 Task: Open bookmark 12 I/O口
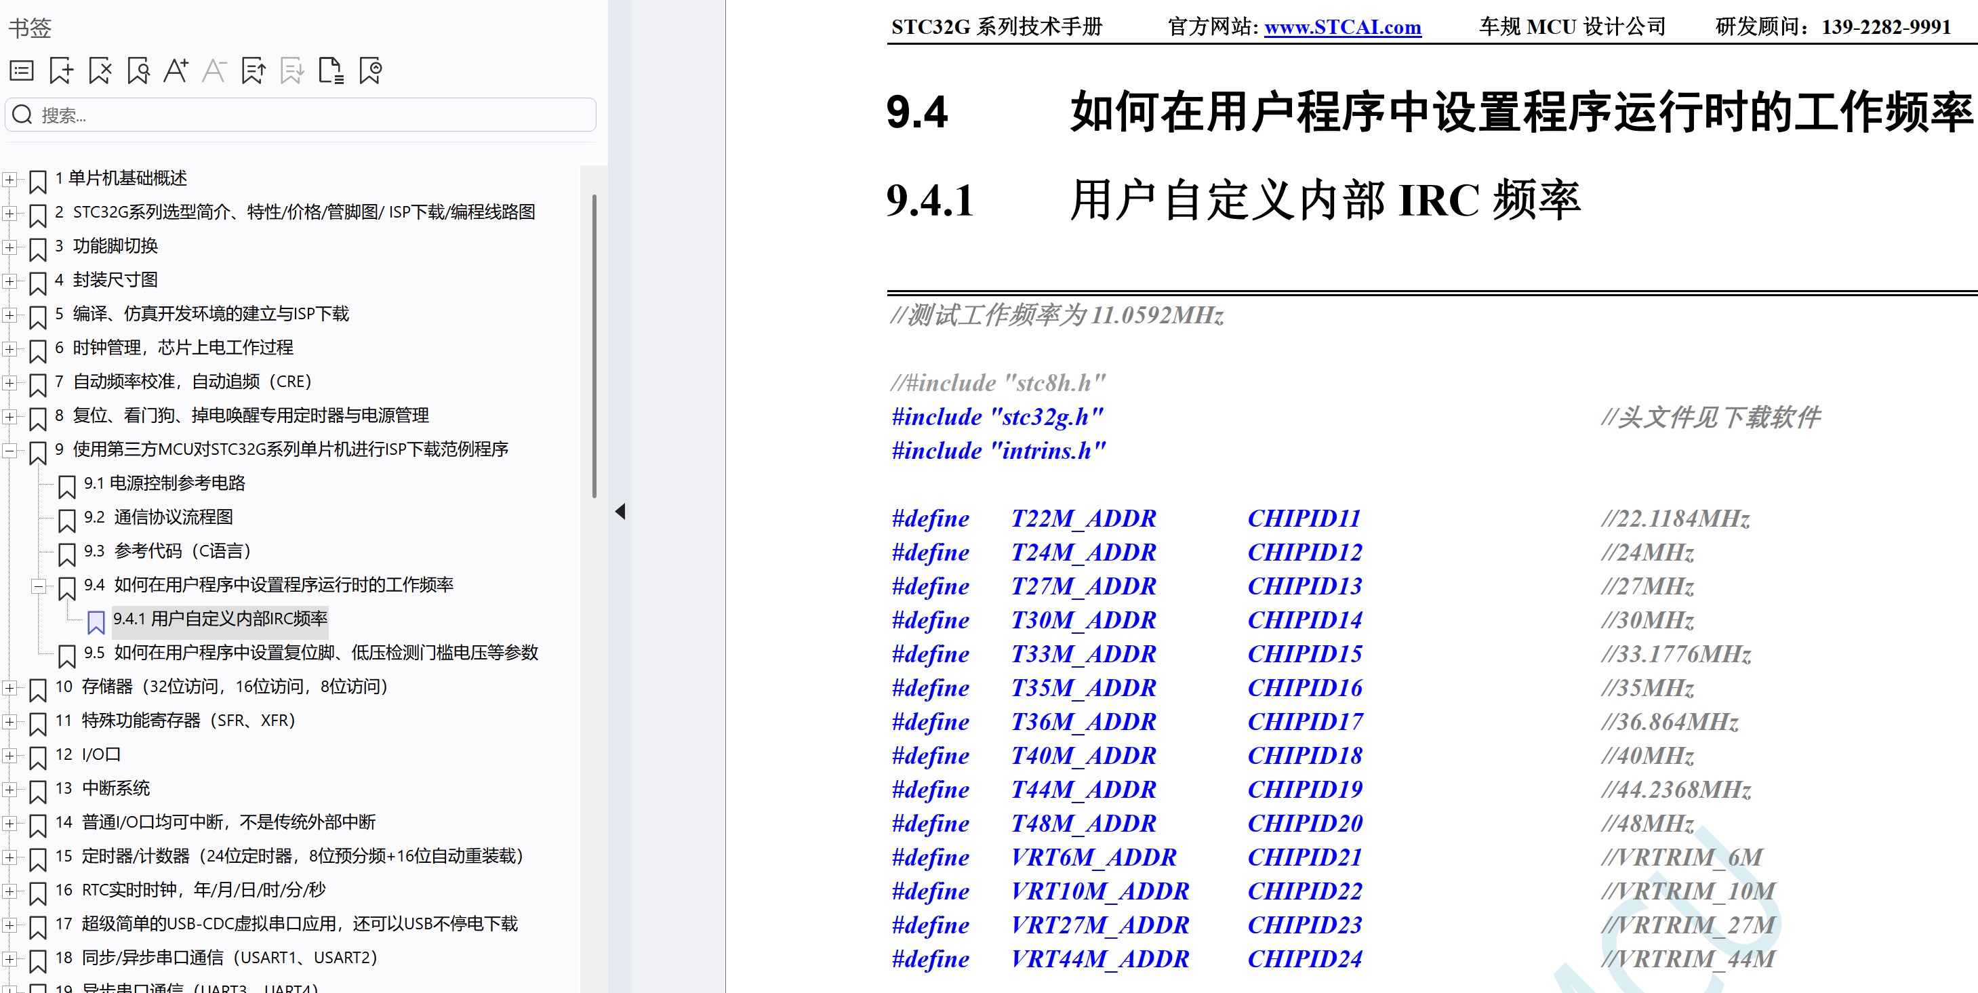(x=87, y=754)
